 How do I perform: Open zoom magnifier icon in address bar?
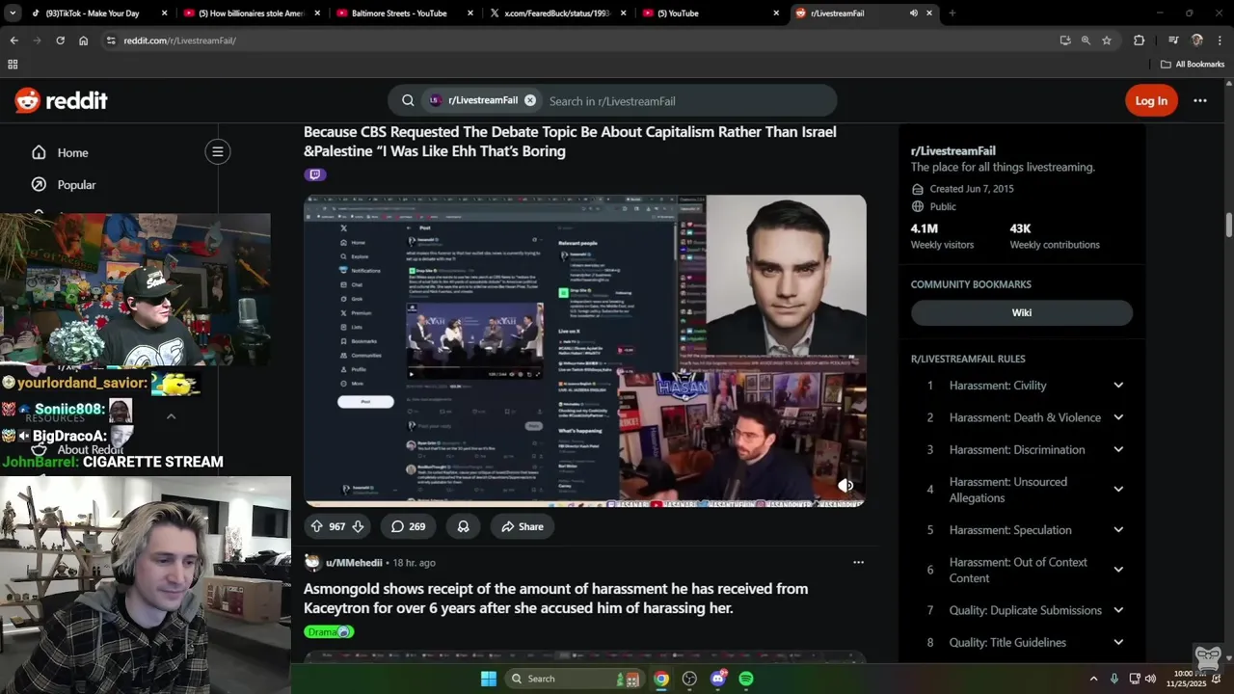pos(1086,40)
